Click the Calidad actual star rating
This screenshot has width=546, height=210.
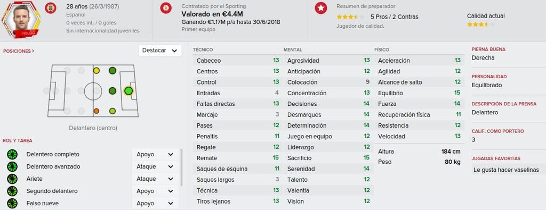[480, 24]
